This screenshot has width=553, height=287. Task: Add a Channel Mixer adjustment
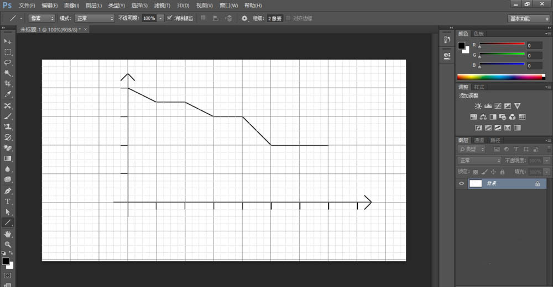(512, 117)
